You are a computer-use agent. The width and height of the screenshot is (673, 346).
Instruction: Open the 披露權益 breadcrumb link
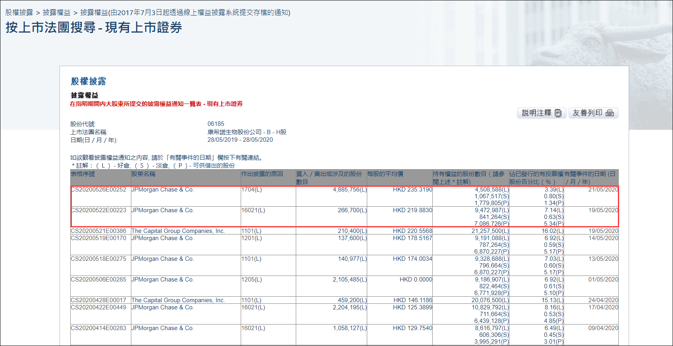(x=57, y=12)
